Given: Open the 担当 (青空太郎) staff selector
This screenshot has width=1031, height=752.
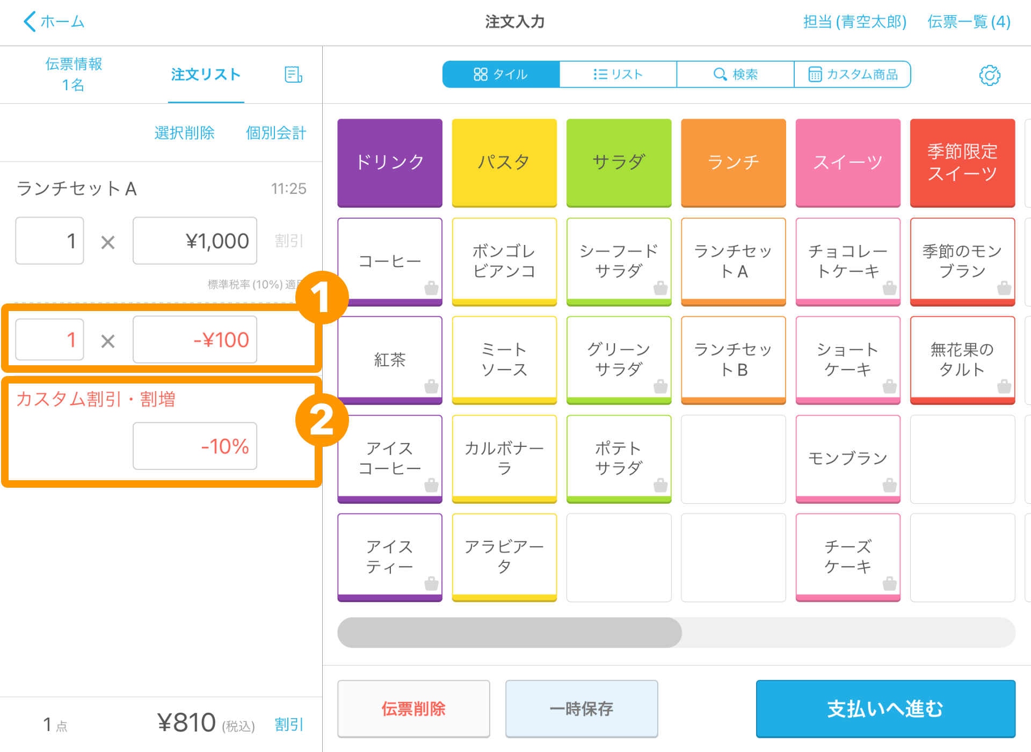Looking at the screenshot, I should (855, 21).
